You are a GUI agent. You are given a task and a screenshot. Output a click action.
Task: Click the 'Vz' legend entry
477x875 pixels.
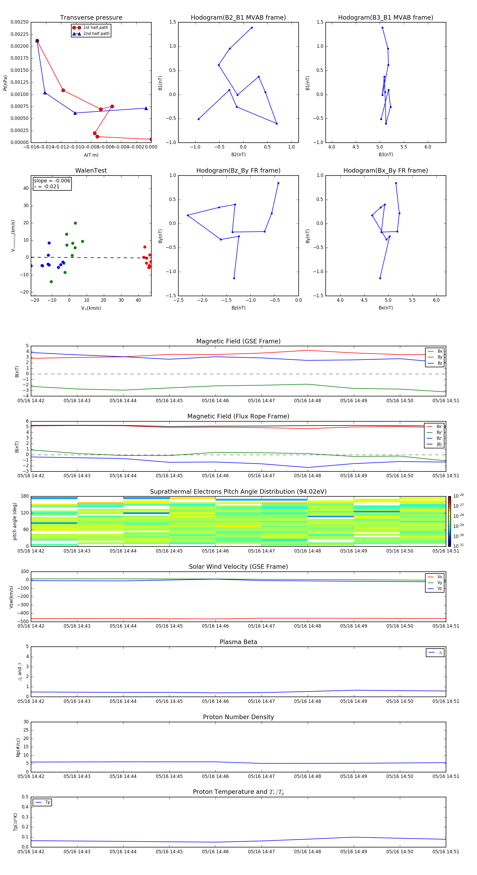point(435,589)
